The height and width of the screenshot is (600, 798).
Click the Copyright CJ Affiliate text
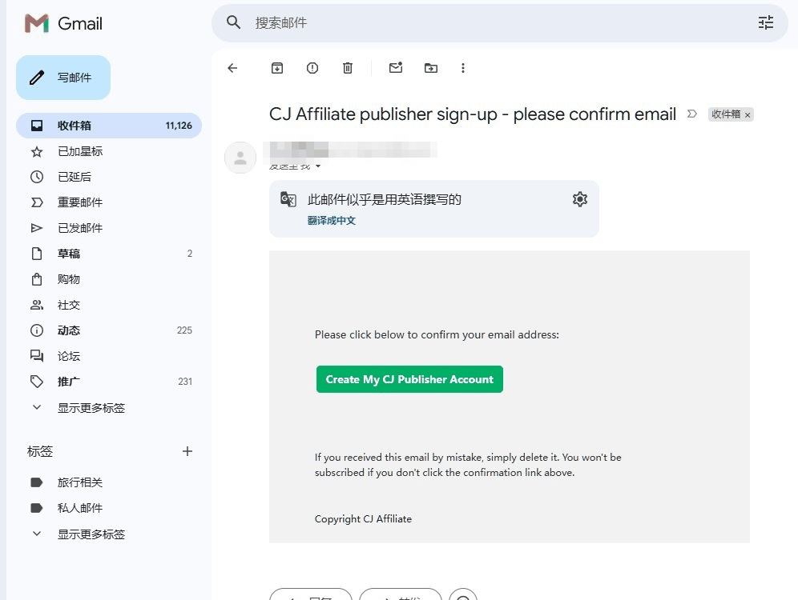pos(363,518)
